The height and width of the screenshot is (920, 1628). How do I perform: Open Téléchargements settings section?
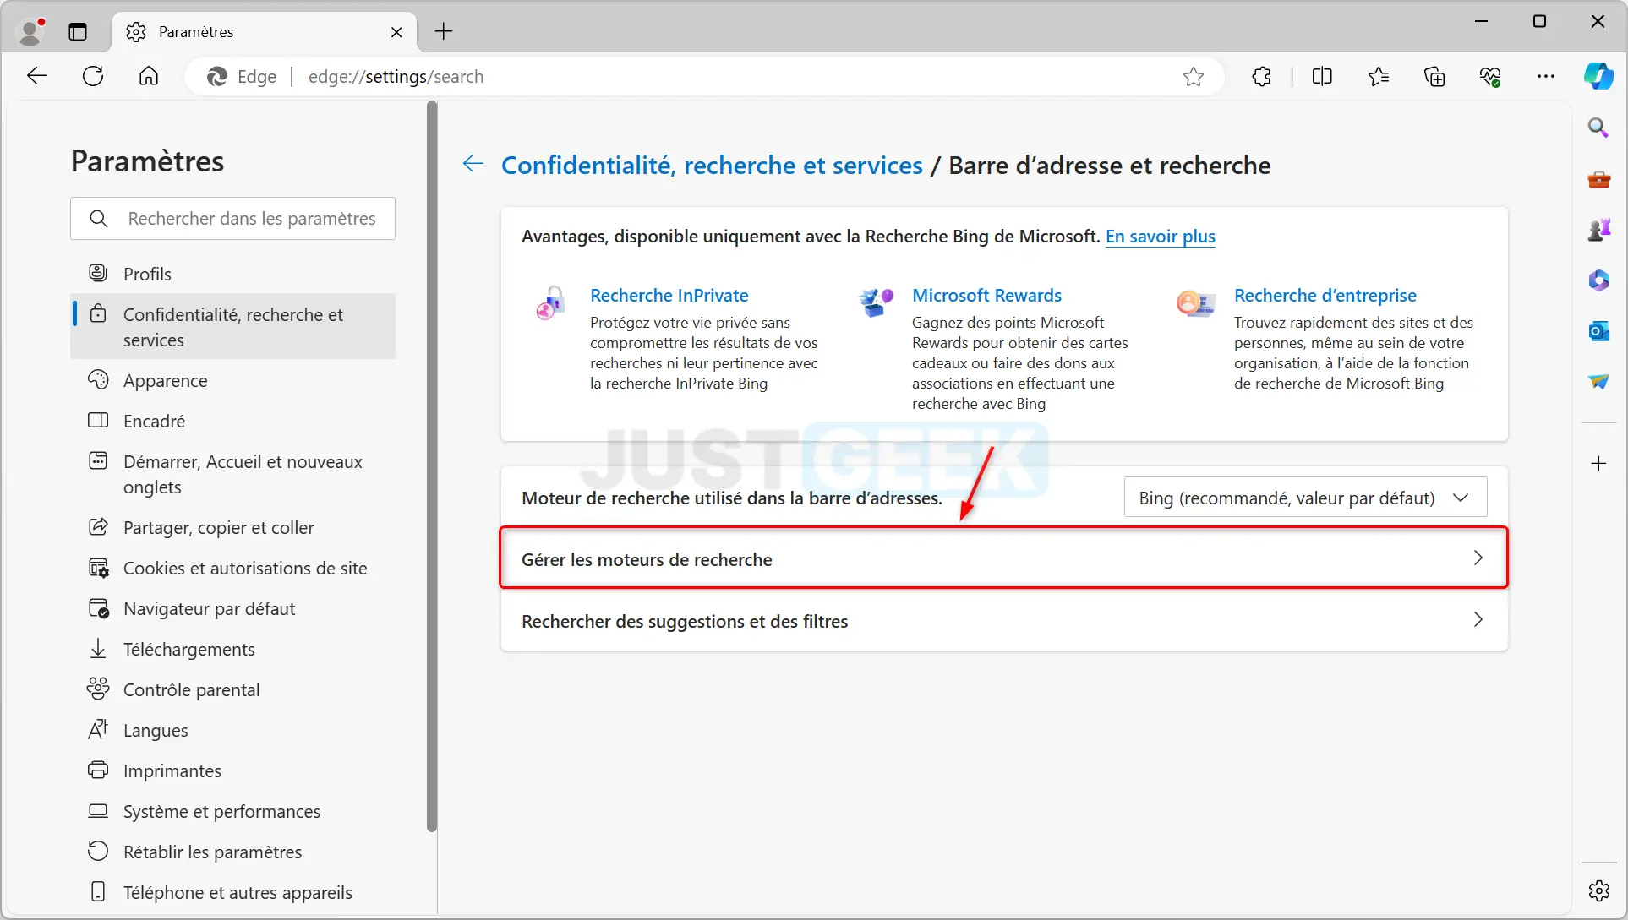click(232, 649)
